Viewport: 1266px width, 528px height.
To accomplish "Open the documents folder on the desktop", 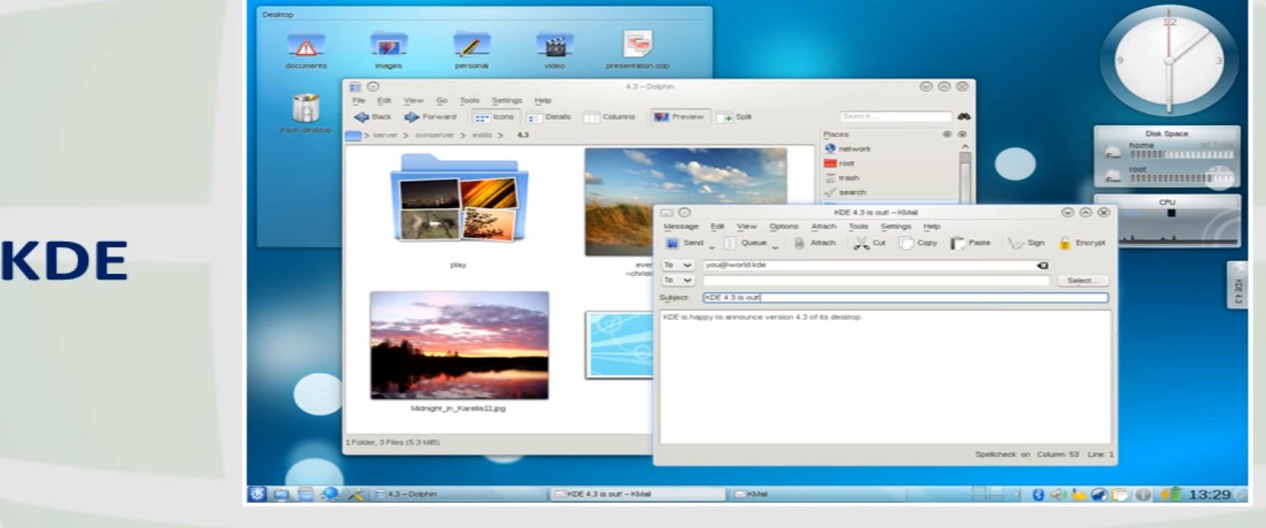I will coord(306,50).
